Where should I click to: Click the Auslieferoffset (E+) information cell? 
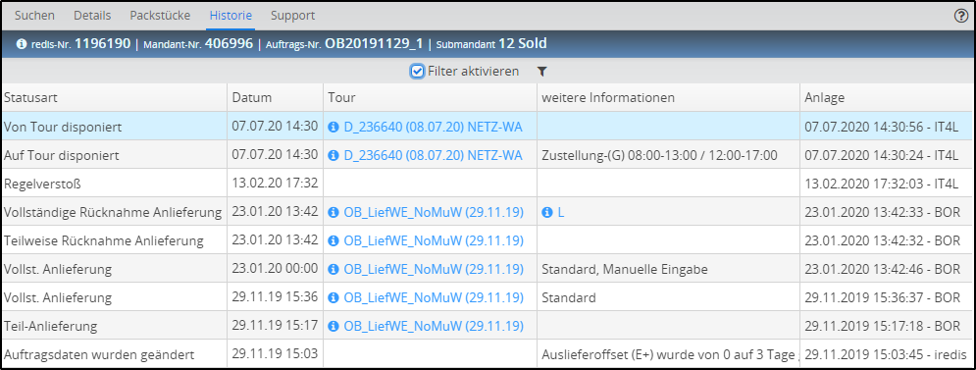coord(669,354)
